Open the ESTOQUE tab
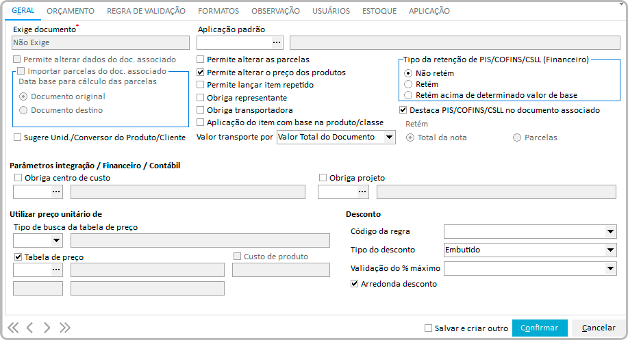The image size is (628, 340). tap(379, 11)
